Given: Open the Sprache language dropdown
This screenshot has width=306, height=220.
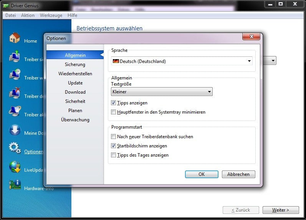Looking at the screenshot, I should coord(182,61).
